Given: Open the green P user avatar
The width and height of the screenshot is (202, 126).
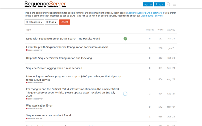Looking at the screenshot, I should pos(125,39).
